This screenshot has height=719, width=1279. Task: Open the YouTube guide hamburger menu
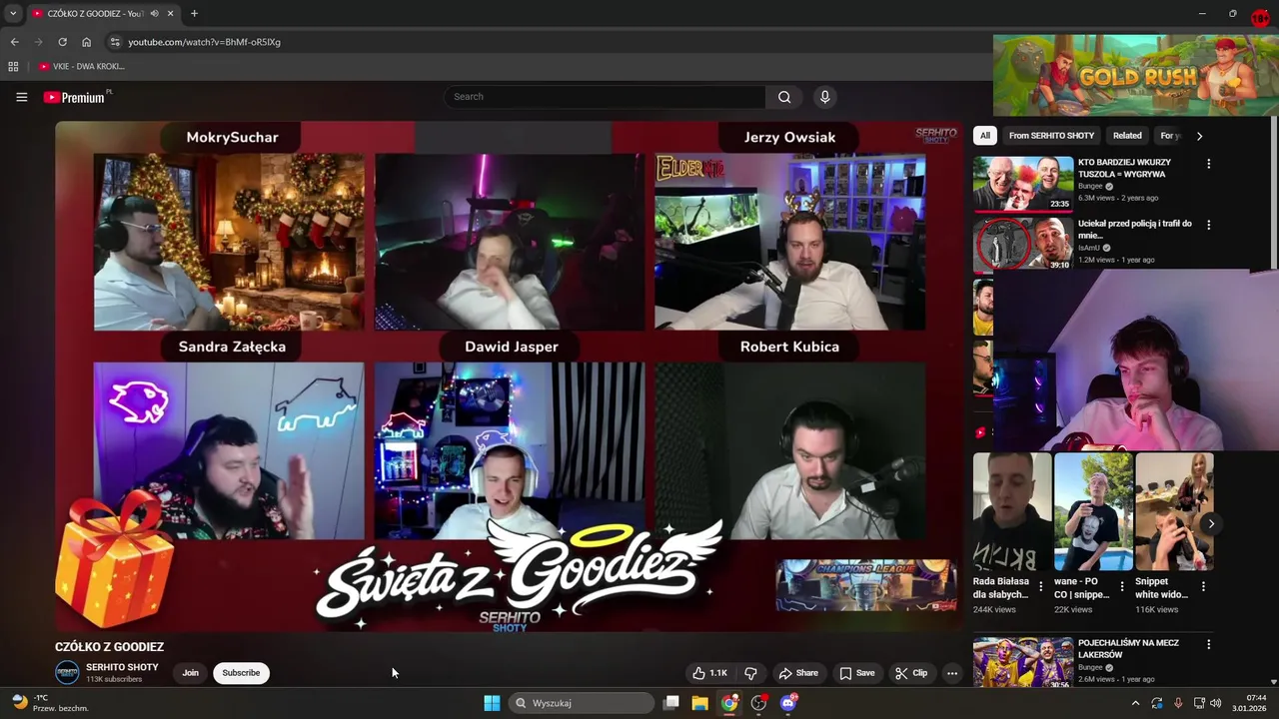point(21,97)
